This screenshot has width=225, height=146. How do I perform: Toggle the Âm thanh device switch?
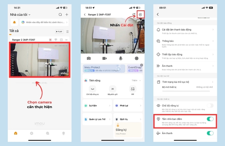[x=210, y=133]
